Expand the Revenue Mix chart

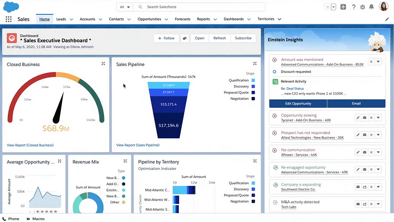pyautogui.click(x=125, y=161)
